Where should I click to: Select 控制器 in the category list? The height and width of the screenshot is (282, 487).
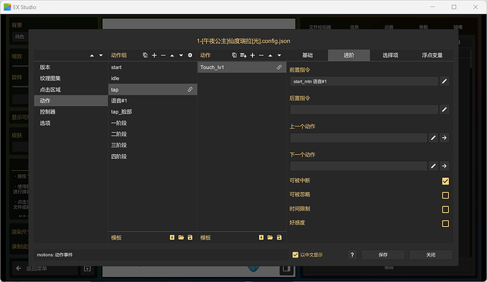71,112
